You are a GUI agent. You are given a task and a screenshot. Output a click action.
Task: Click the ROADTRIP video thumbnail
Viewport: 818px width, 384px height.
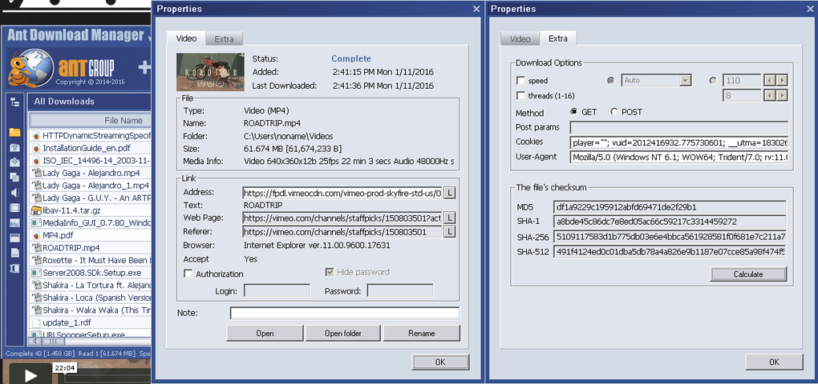pos(210,72)
